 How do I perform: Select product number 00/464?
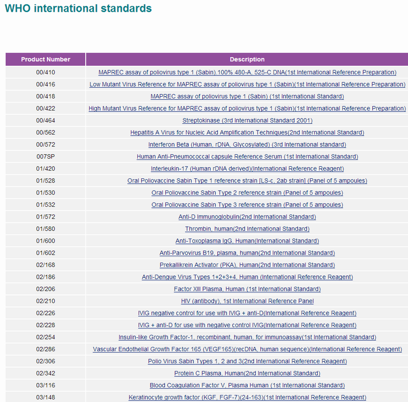pyautogui.click(x=45, y=120)
